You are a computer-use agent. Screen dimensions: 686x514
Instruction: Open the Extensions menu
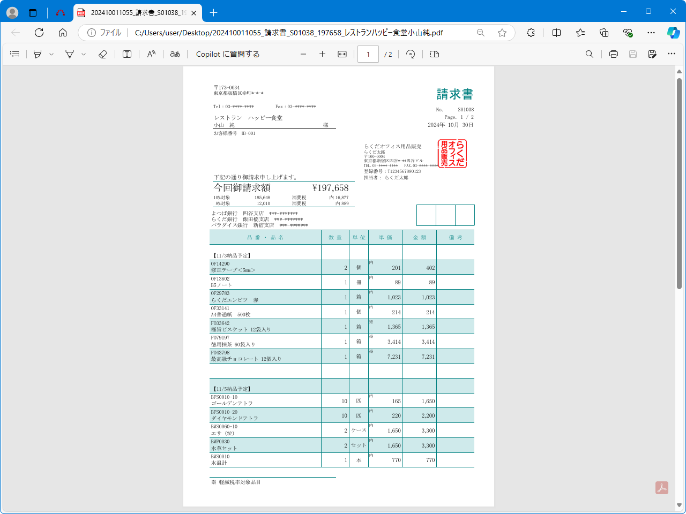point(531,33)
